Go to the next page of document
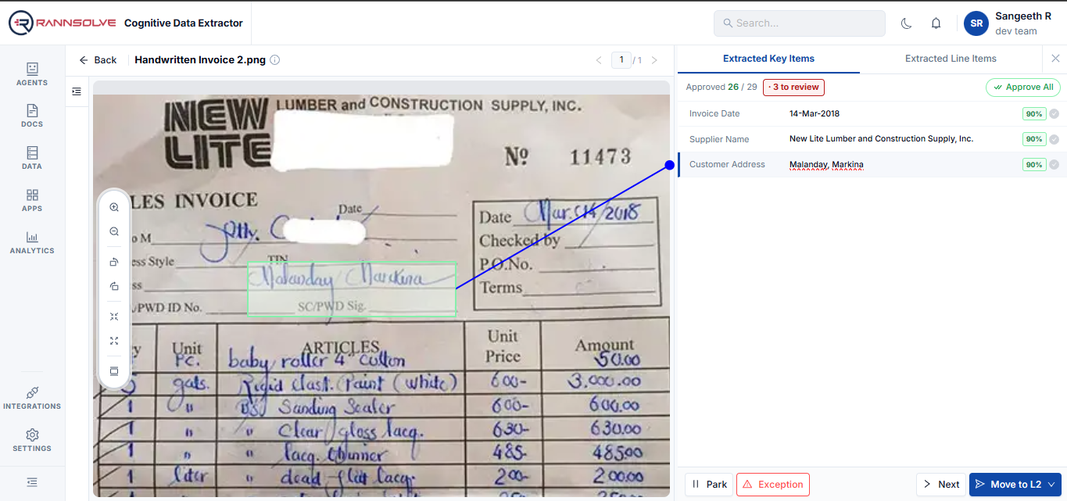This screenshot has width=1067, height=501. (x=654, y=60)
